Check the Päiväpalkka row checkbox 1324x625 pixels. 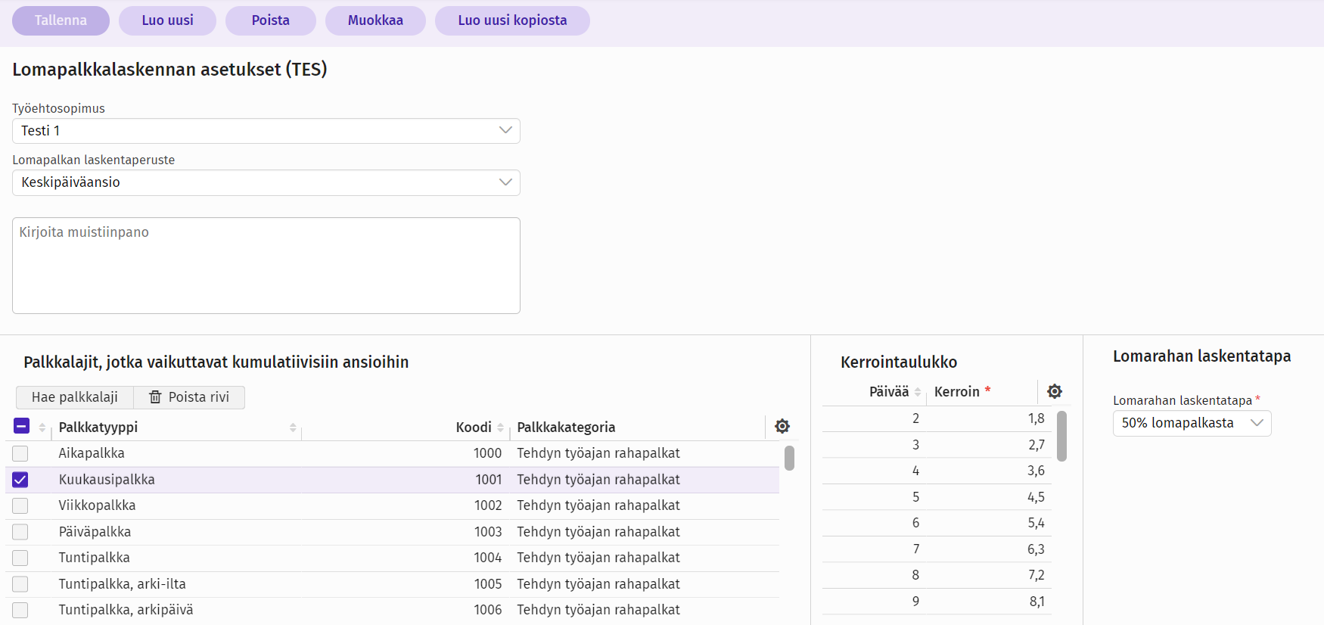tap(20, 532)
